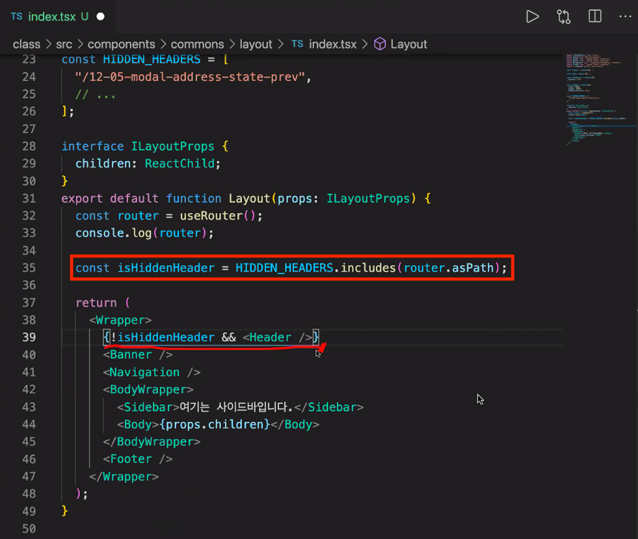The width and height of the screenshot is (638, 539).
Task: Click the split editor right icon
Action: coord(595,16)
